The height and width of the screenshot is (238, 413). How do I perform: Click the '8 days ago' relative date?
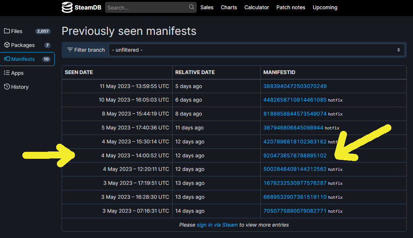189,114
